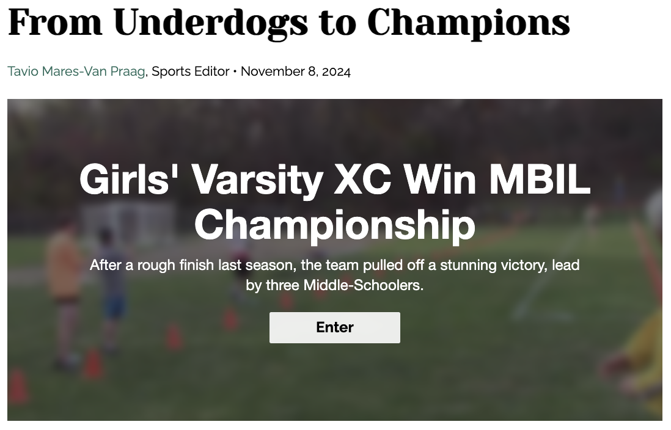Click "MBIL" in the banner title
The width and height of the screenshot is (671, 430).
point(540,180)
